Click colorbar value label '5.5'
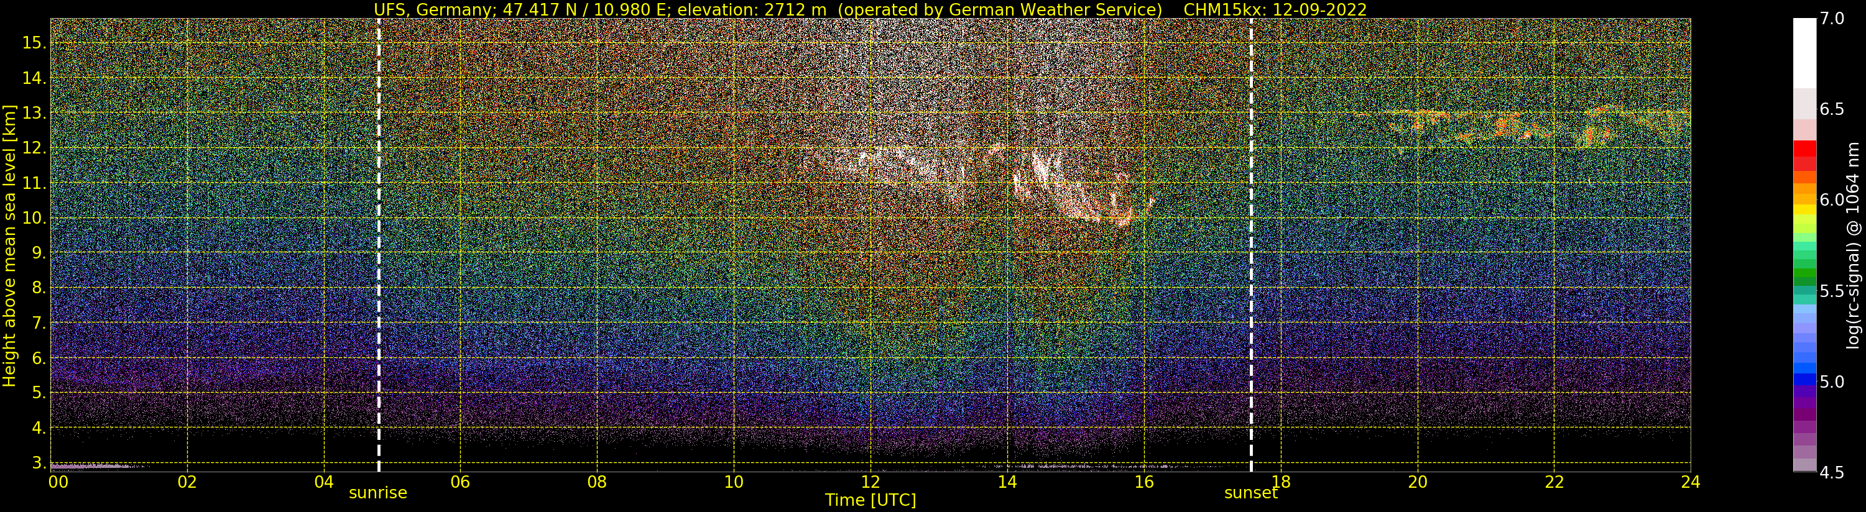Viewport: 1866px width, 512px height. click(x=1832, y=291)
